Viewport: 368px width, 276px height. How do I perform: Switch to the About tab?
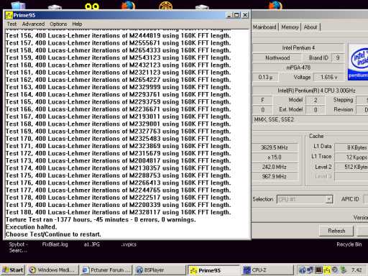(x=310, y=27)
